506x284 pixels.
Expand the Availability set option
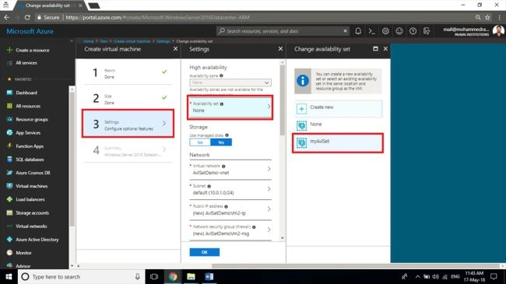click(230, 107)
